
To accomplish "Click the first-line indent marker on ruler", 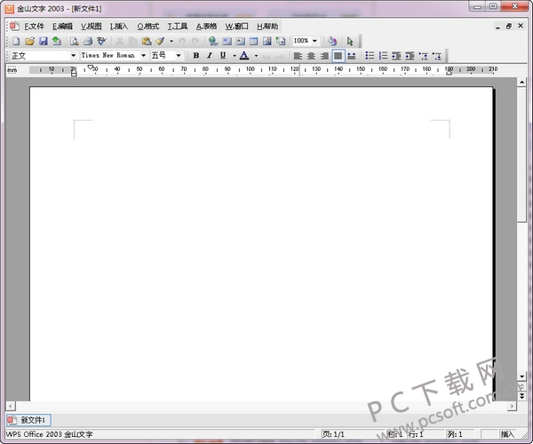I will (x=90, y=67).
